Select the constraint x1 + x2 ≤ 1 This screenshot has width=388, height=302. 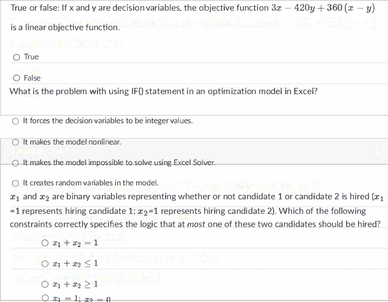coord(45,263)
